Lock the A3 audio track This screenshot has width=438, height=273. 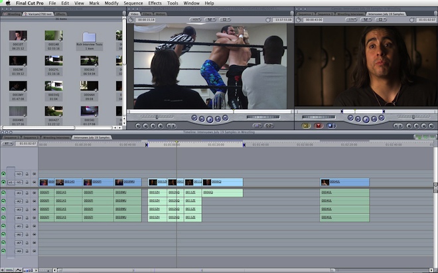(x=27, y=209)
